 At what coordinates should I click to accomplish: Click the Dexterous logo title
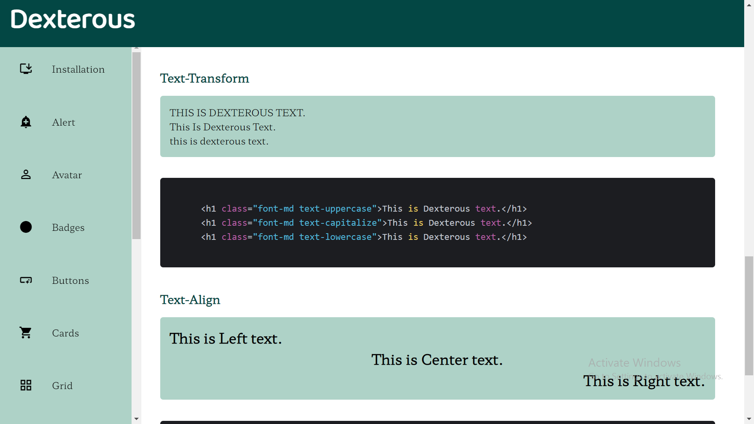[73, 19]
